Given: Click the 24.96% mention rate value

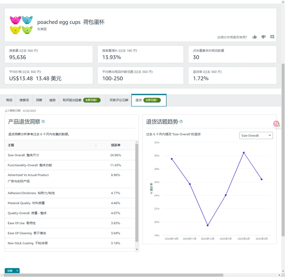Looking at the screenshot, I should click(x=116, y=155).
